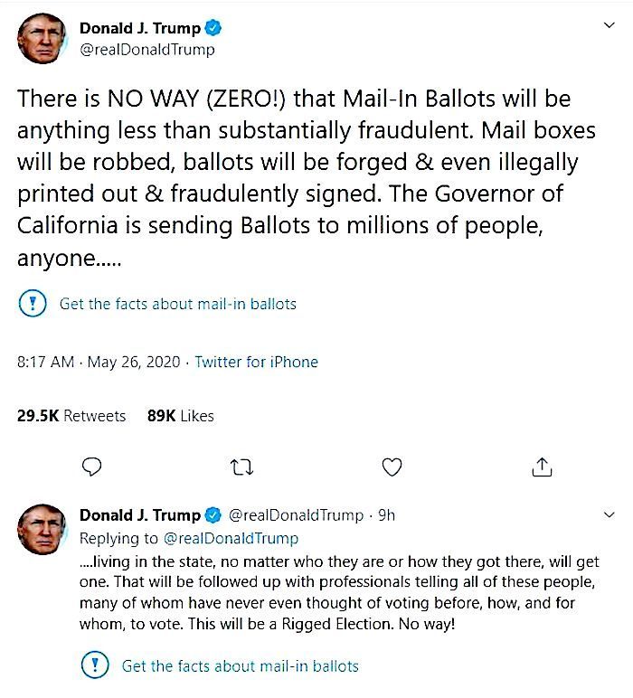Click the reply tweet's profile picture

tap(42, 529)
